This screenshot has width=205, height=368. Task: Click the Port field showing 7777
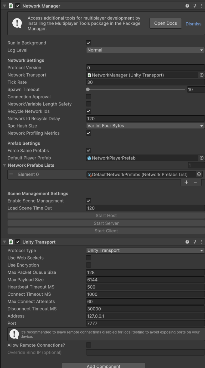(x=145, y=324)
